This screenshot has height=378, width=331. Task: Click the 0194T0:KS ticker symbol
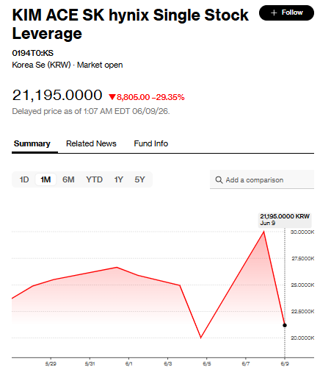point(33,53)
